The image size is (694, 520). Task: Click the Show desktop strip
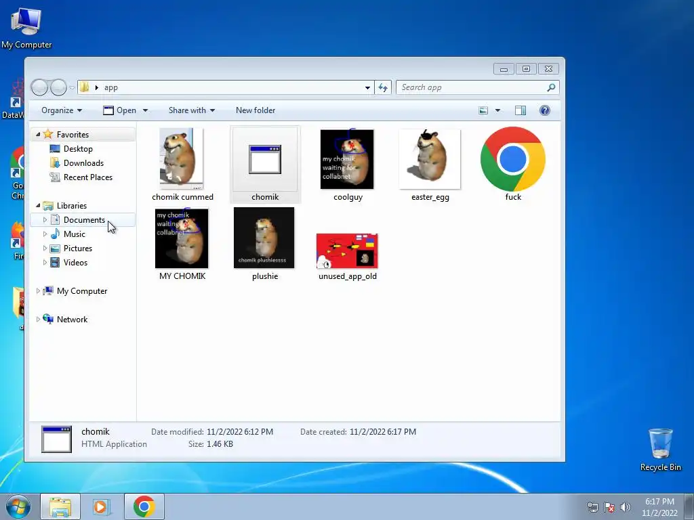click(x=689, y=506)
